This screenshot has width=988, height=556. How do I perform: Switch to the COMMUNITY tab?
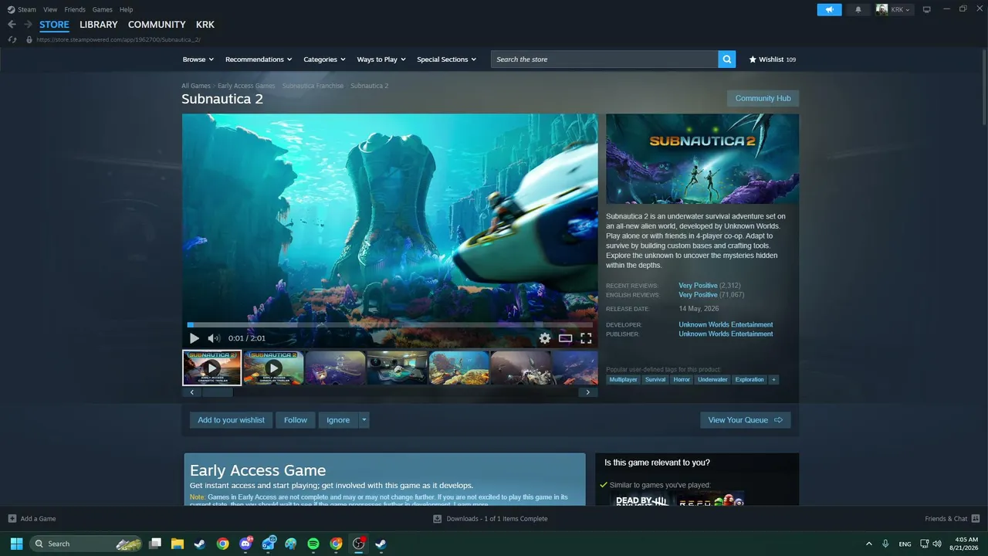[x=157, y=25]
